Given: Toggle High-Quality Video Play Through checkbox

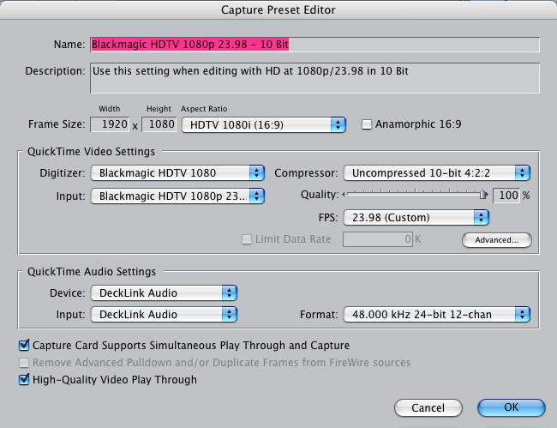Looking at the screenshot, I should (24, 380).
